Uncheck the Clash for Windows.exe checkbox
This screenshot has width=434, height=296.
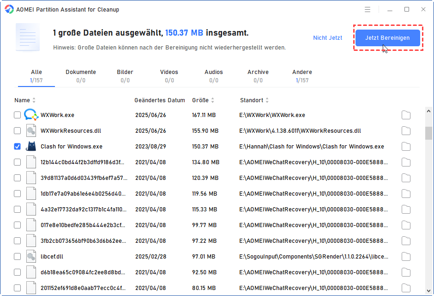click(17, 146)
